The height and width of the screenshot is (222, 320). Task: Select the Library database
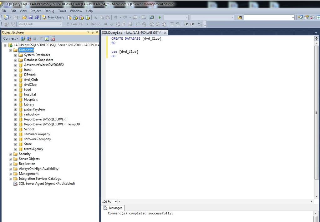29,105
